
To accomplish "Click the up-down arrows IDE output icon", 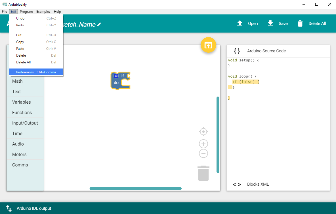I will click(9, 208).
